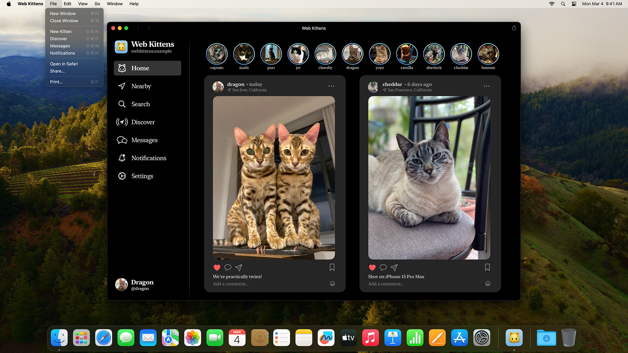Click the comment bubble on dragon's post
The image size is (628, 353).
pyautogui.click(x=228, y=267)
